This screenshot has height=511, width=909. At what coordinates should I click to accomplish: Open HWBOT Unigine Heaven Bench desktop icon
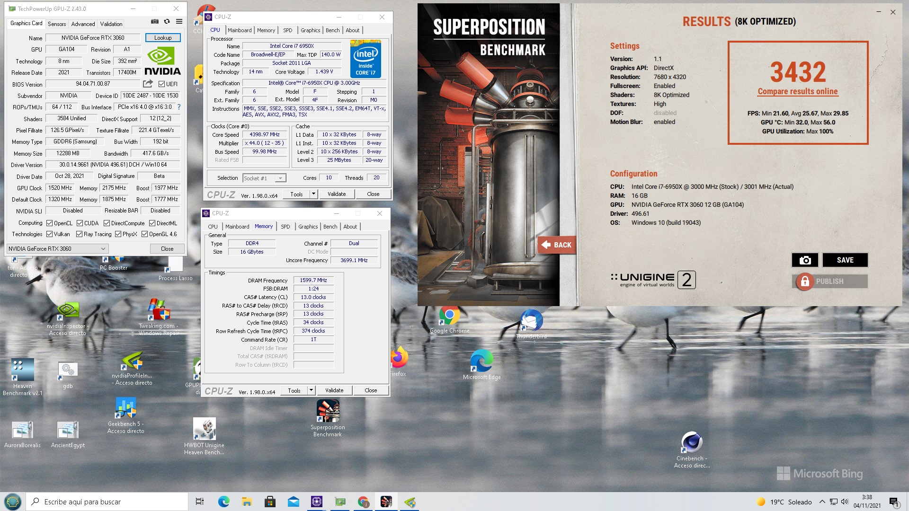click(x=205, y=436)
